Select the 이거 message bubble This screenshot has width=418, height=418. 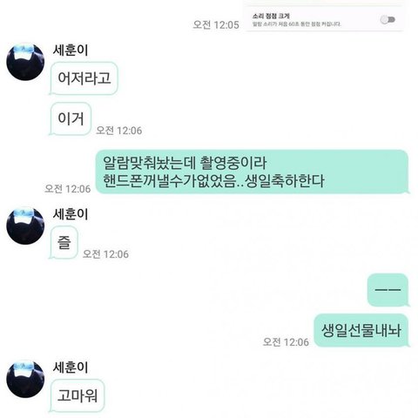[71, 118]
